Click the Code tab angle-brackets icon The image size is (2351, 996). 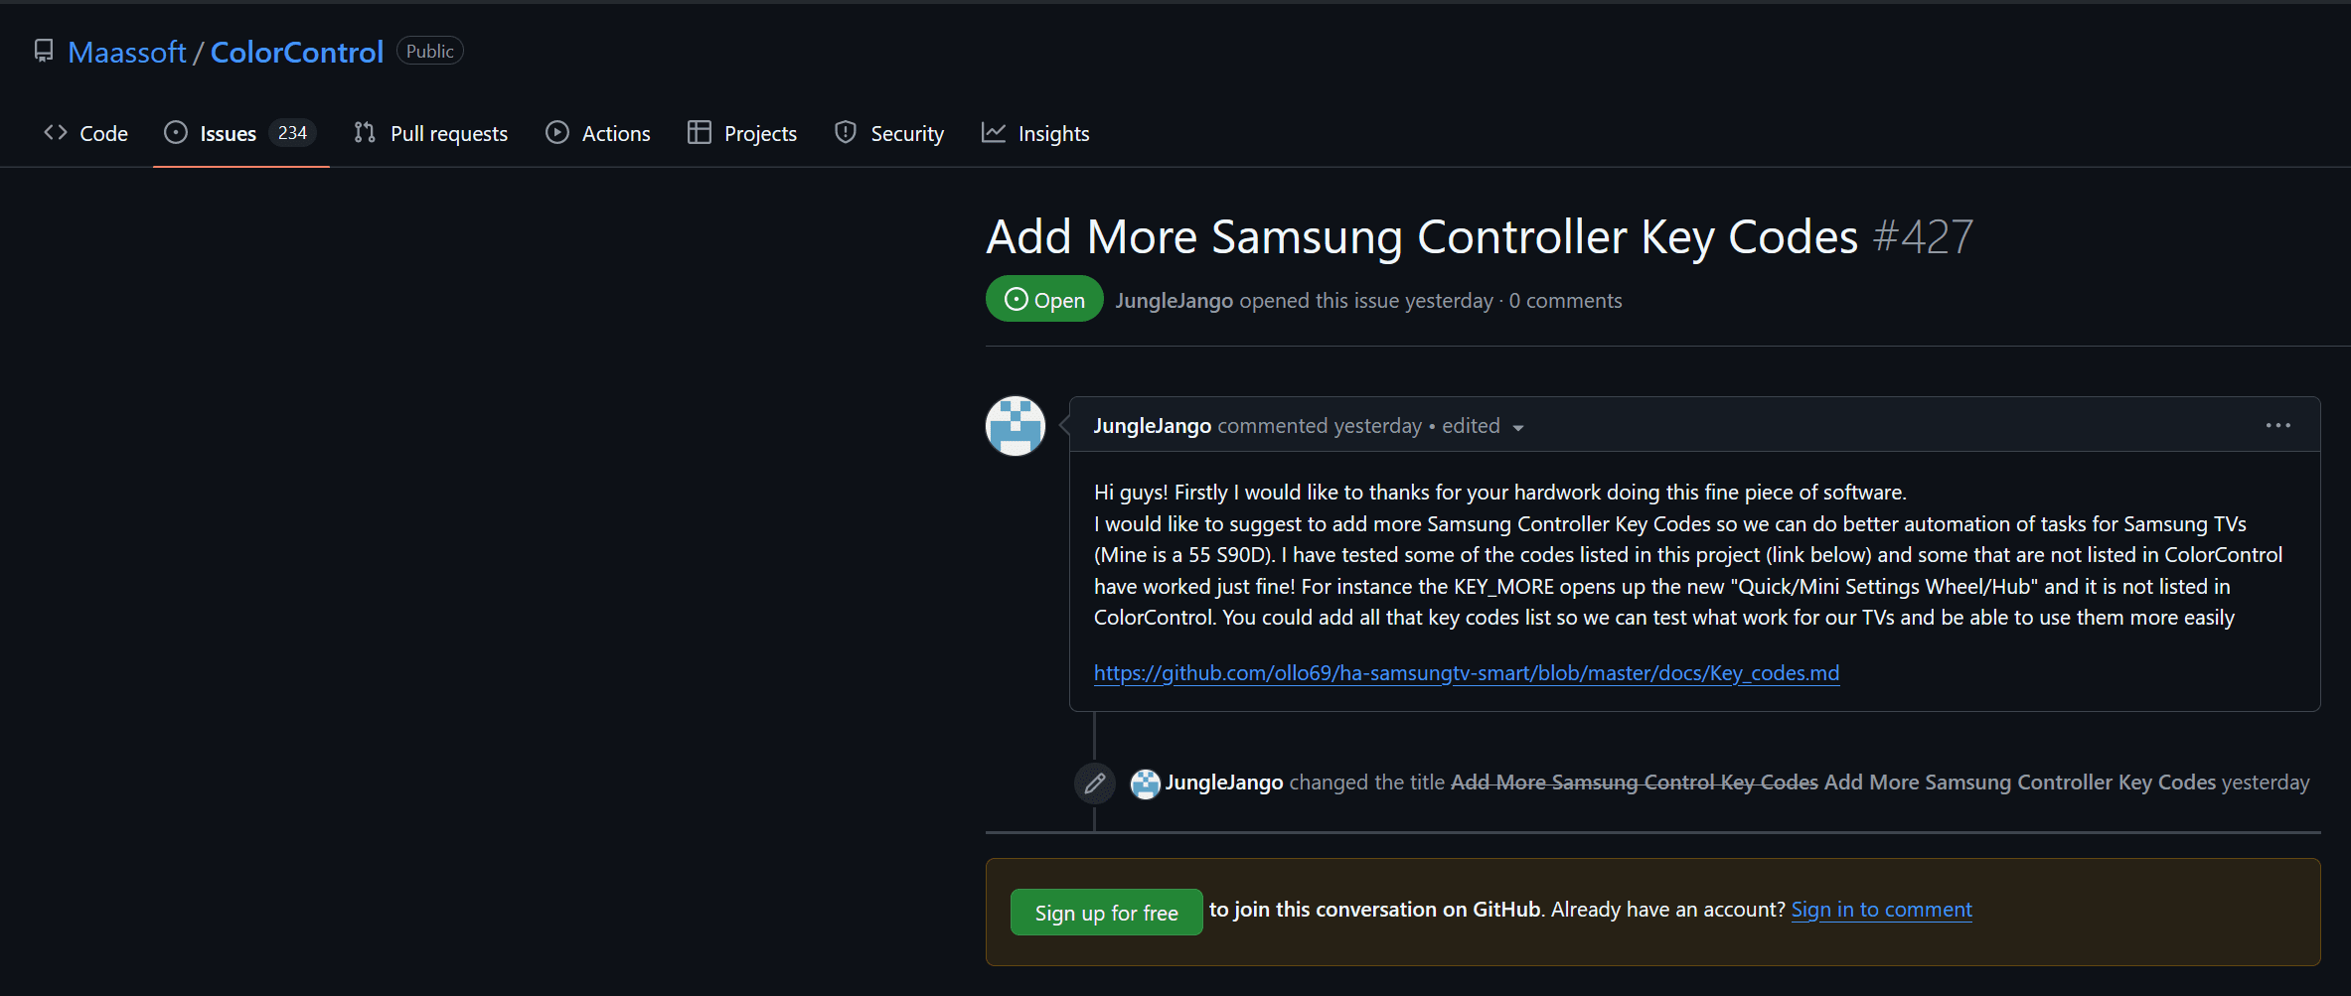coord(56,132)
